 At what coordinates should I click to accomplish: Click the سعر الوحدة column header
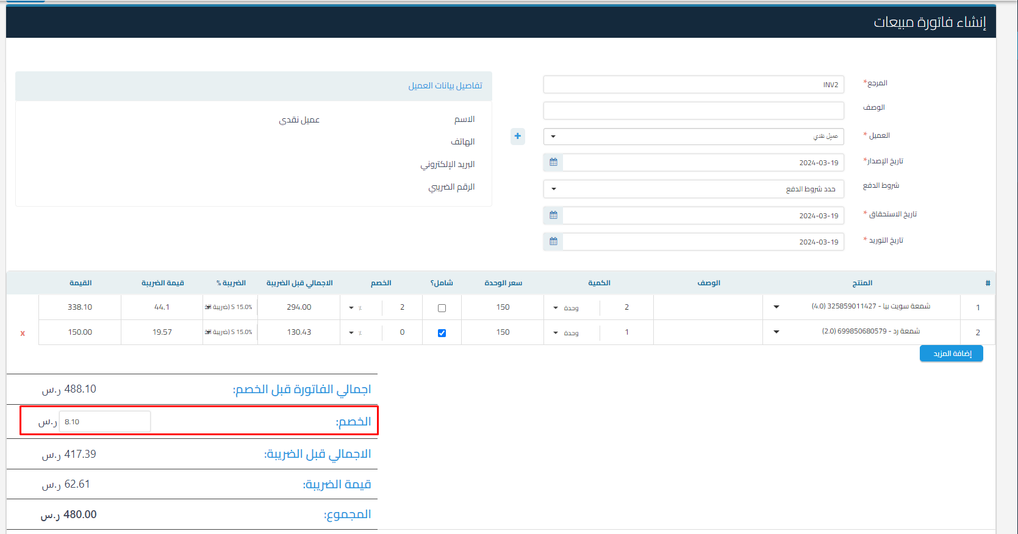tap(503, 283)
